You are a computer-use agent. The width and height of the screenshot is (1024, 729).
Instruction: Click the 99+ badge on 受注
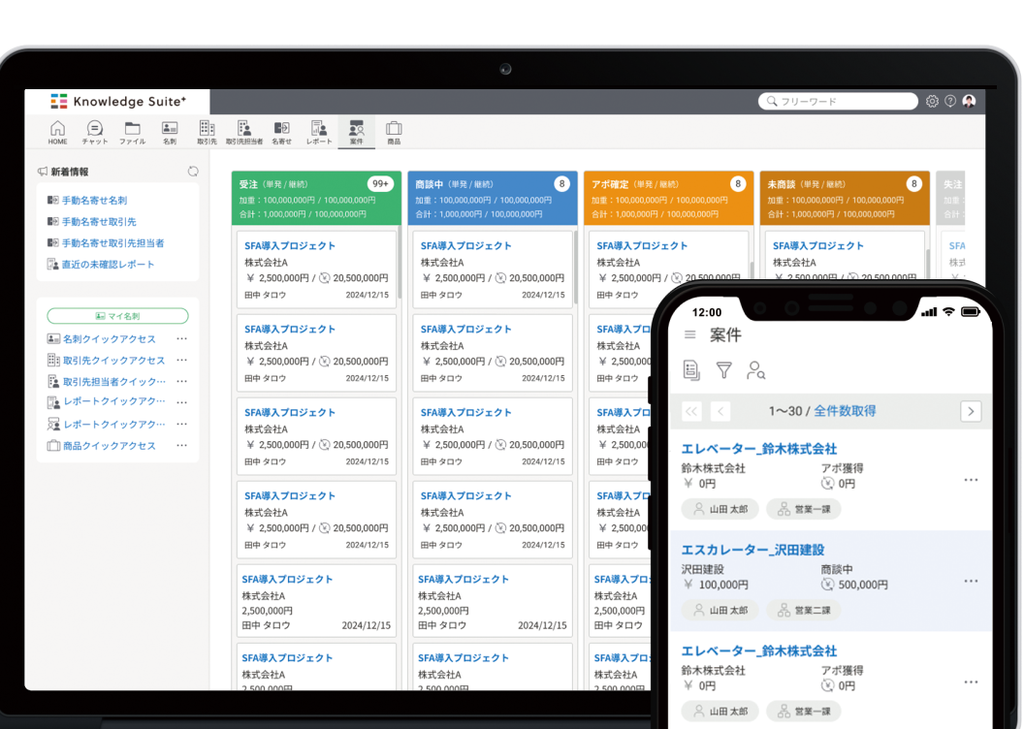click(380, 184)
